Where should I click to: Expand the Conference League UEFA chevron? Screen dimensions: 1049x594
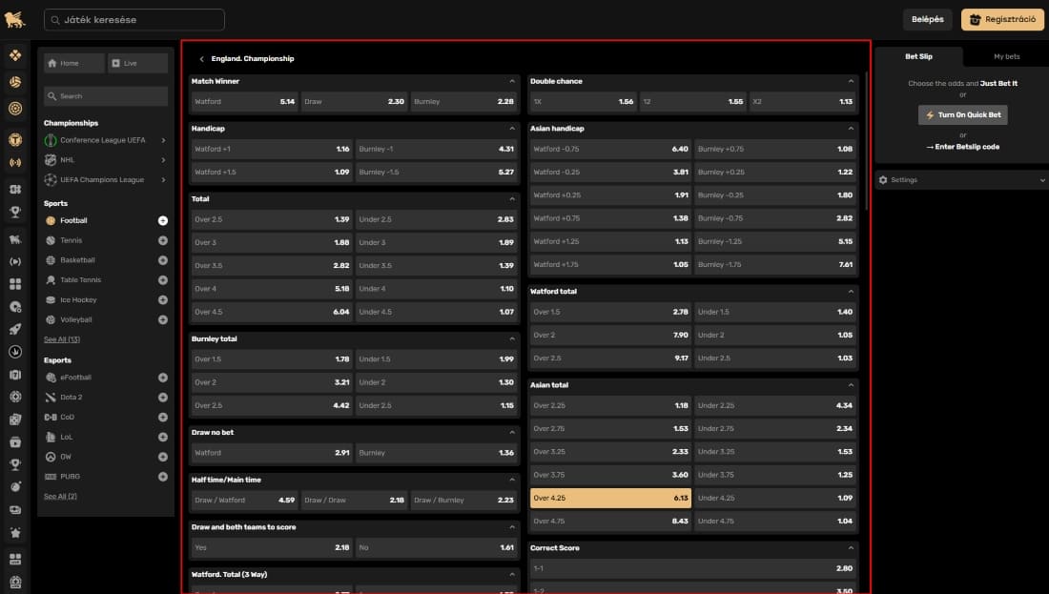click(x=163, y=140)
